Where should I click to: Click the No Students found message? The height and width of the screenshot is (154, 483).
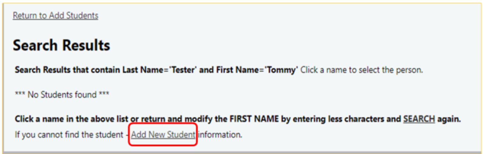(62, 95)
